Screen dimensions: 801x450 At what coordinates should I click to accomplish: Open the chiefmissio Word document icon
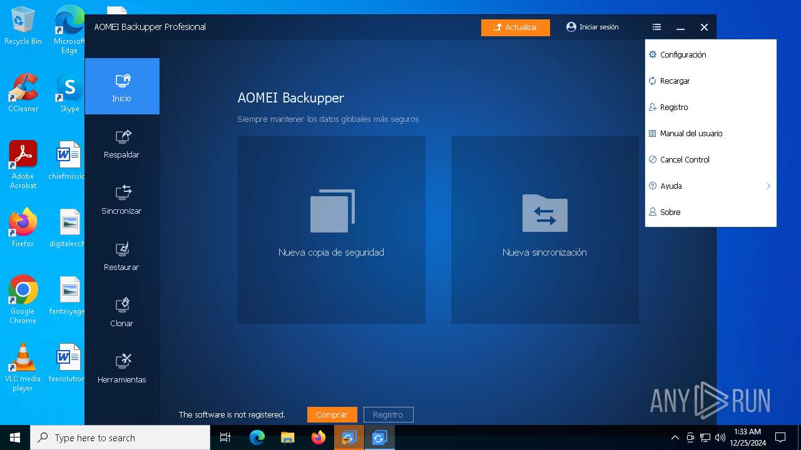[68, 161]
